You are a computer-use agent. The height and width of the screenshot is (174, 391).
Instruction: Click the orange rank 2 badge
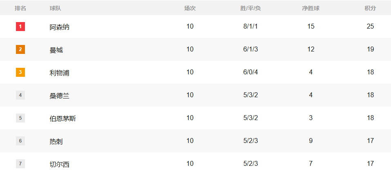[20, 49]
